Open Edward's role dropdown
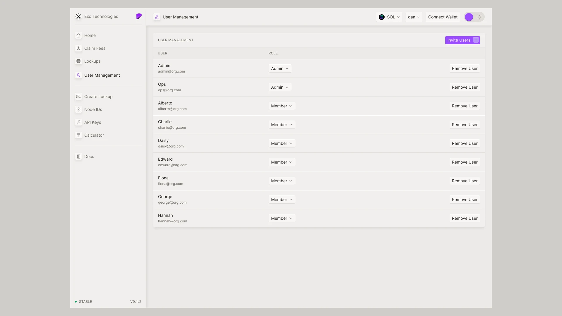This screenshot has width=562, height=316. (282, 162)
